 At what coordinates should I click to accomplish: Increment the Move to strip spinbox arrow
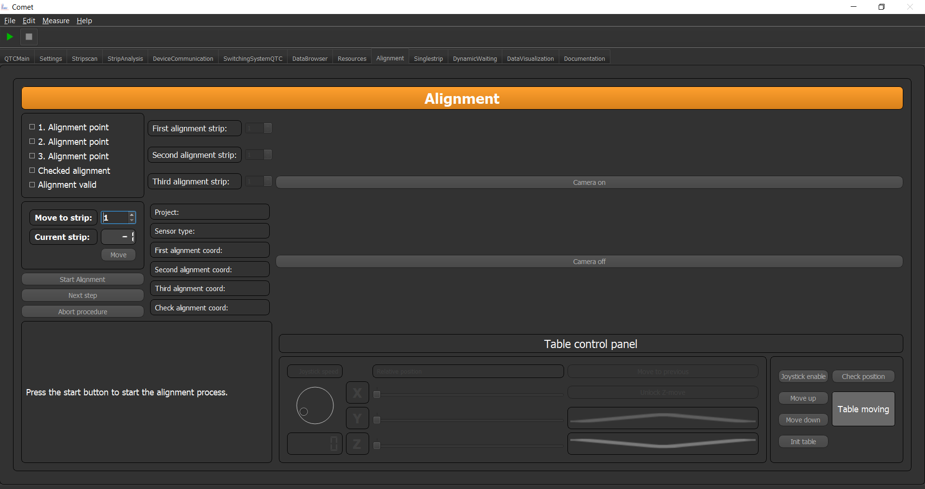click(132, 215)
